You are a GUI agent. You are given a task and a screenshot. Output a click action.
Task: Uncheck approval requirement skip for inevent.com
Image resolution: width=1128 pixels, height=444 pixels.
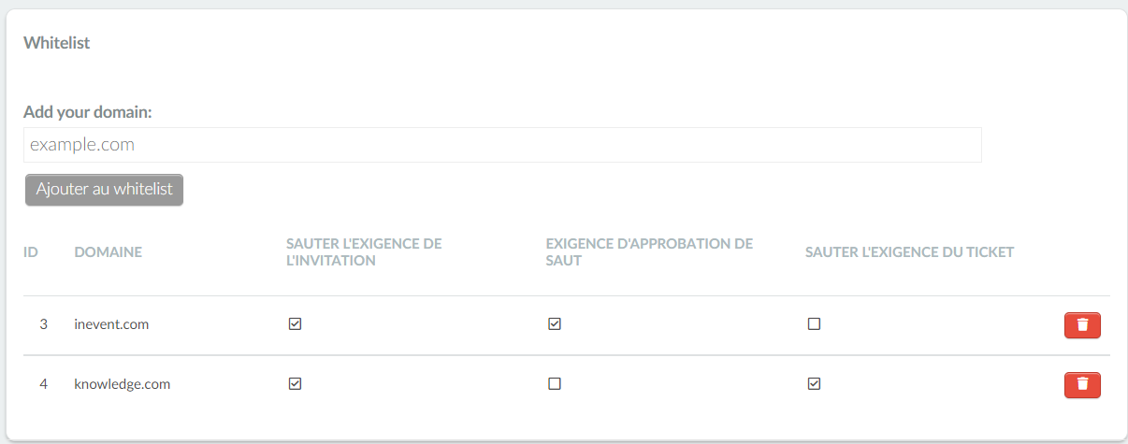pyautogui.click(x=555, y=324)
